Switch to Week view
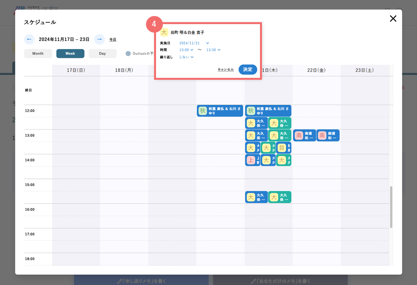Screen dimensions: 417x285 (70, 53)
